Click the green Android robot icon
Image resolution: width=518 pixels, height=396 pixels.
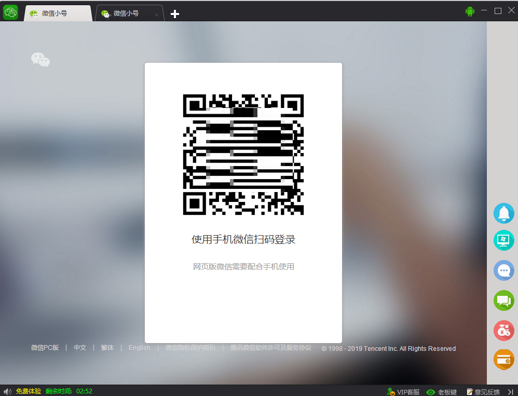(x=470, y=10)
